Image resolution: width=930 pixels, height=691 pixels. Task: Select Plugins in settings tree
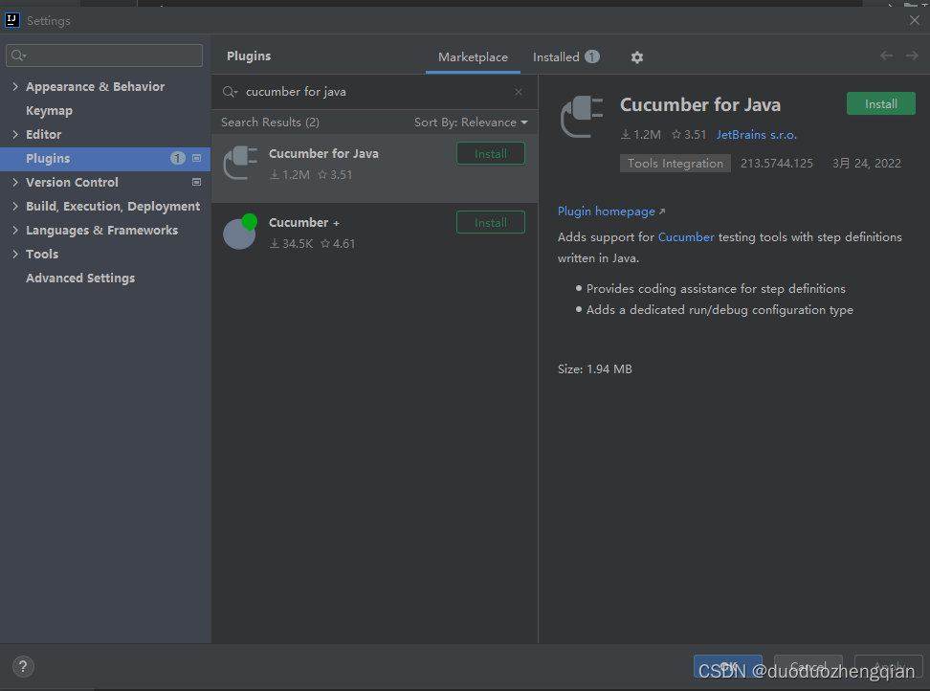coord(105,158)
